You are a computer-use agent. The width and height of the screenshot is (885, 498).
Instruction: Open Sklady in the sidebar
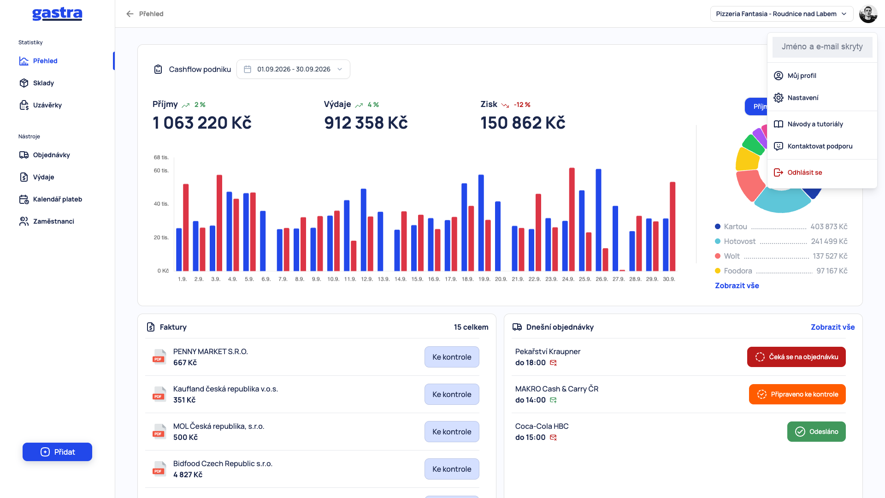[x=43, y=83]
